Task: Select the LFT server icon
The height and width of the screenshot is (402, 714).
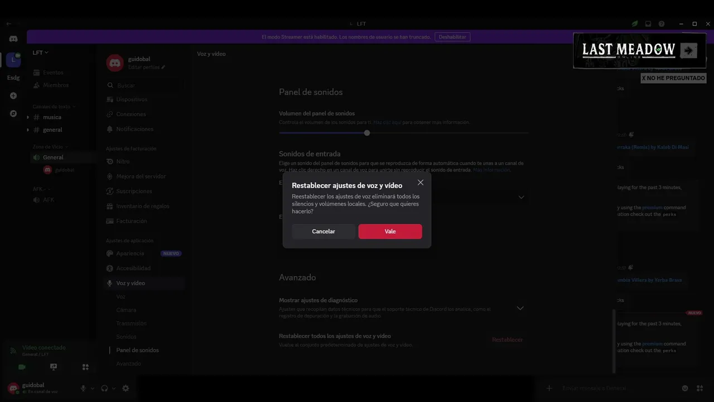Action: coord(13,60)
